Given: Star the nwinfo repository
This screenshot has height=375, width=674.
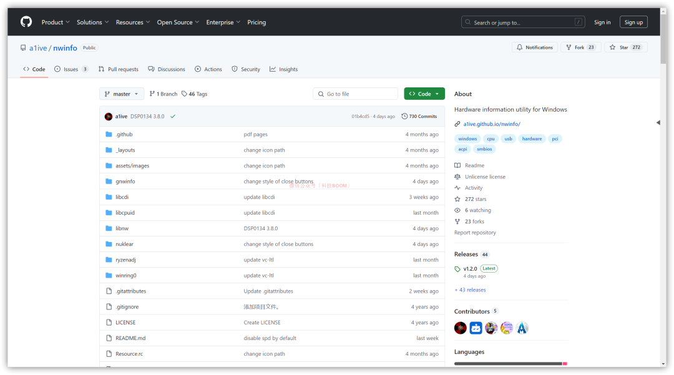Looking at the screenshot, I should coord(626,47).
